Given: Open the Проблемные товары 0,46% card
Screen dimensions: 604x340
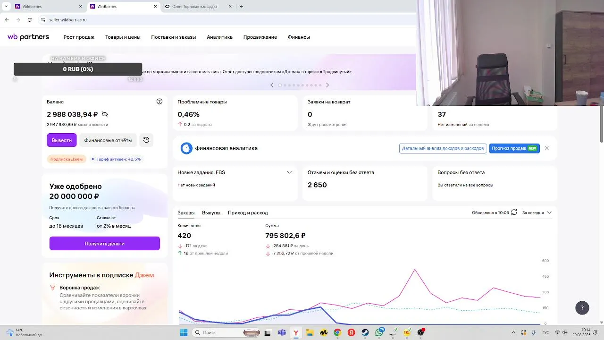Looking at the screenshot, I should (x=235, y=113).
